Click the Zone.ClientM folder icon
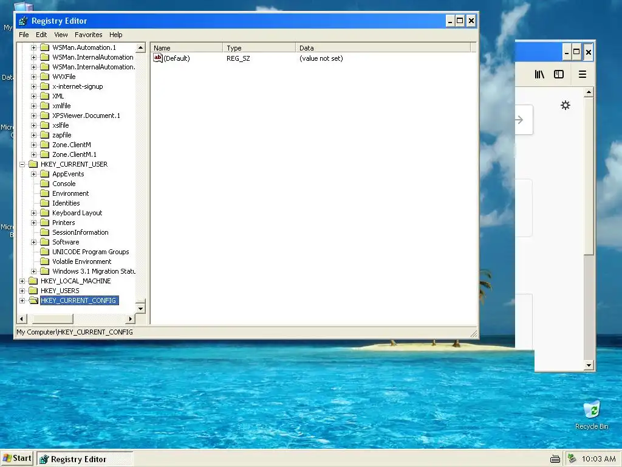This screenshot has width=622, height=467. pos(45,145)
